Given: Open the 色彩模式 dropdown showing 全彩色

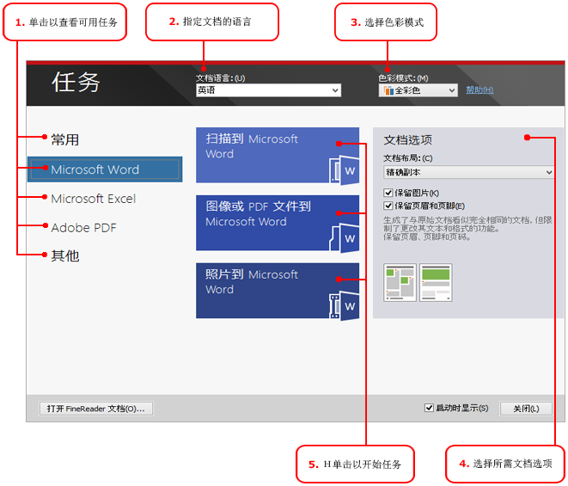Looking at the screenshot, I should tap(418, 90).
